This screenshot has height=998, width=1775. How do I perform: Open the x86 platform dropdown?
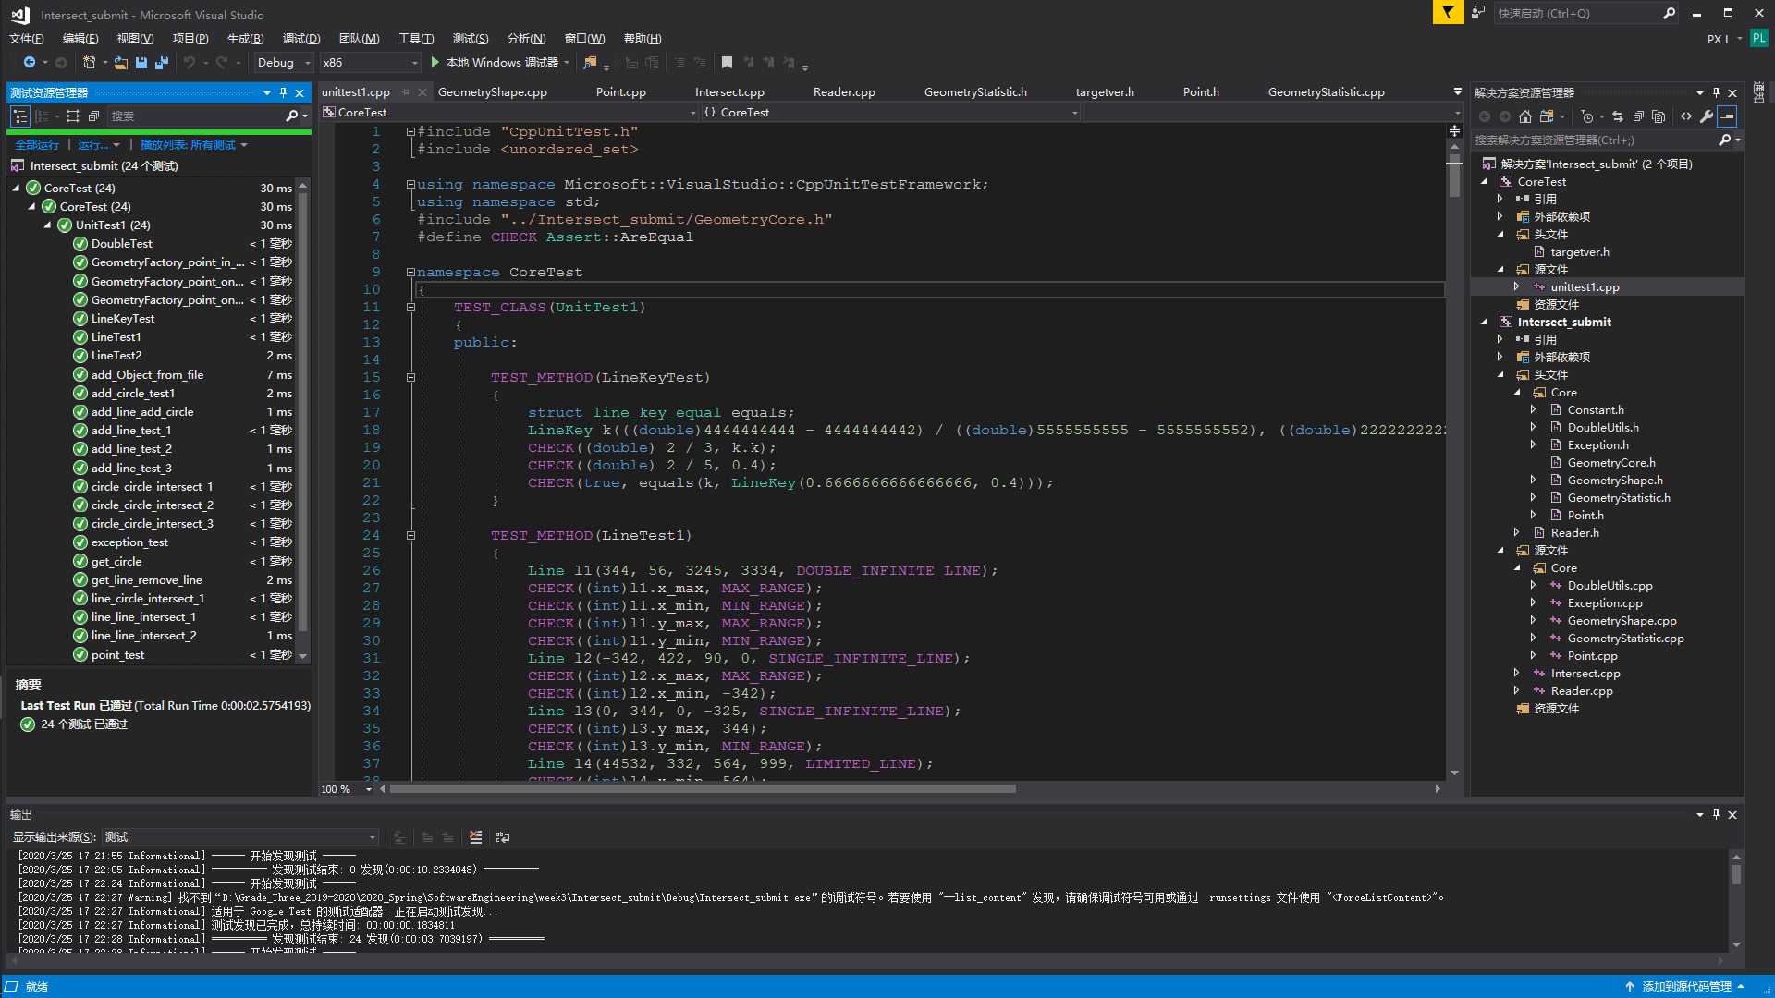pyautogui.click(x=370, y=63)
